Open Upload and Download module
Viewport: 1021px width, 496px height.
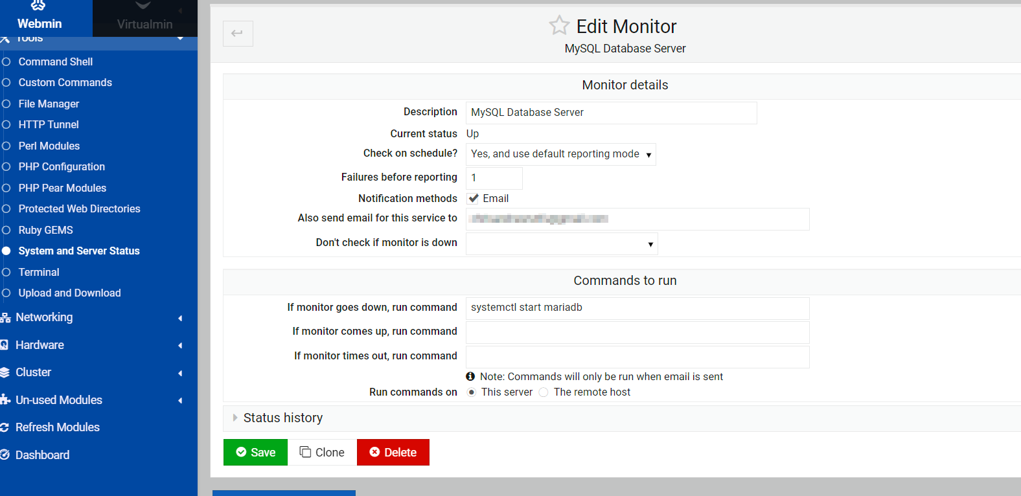[x=69, y=293]
